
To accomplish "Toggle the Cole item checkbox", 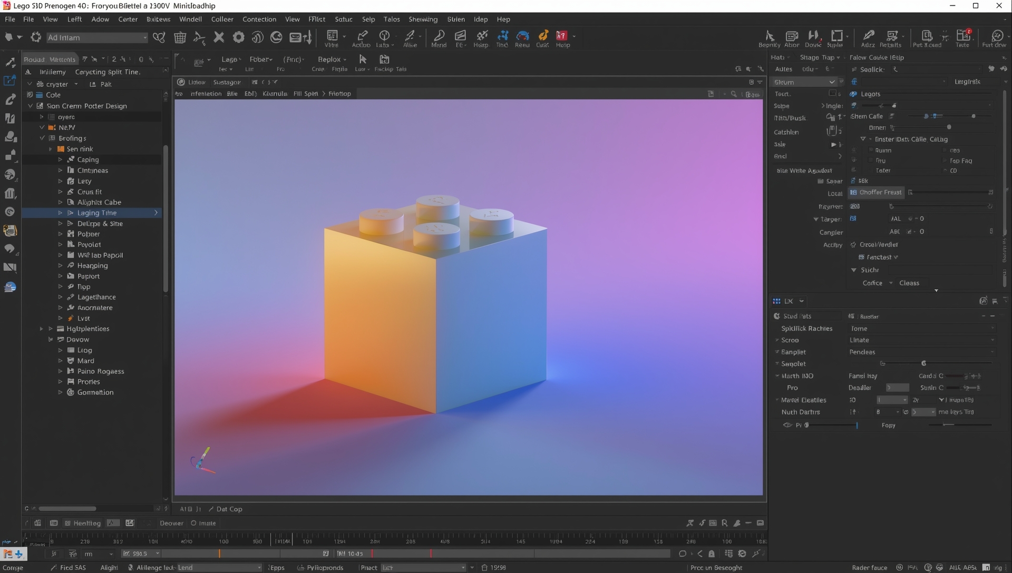I will (x=30, y=95).
